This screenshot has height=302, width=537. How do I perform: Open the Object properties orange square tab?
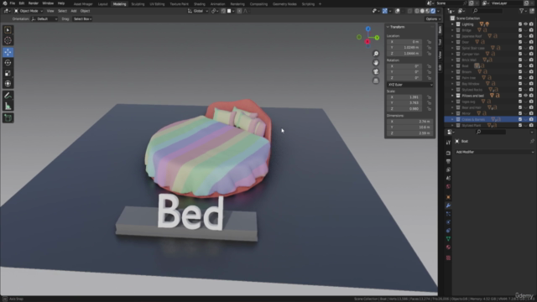[x=448, y=197]
